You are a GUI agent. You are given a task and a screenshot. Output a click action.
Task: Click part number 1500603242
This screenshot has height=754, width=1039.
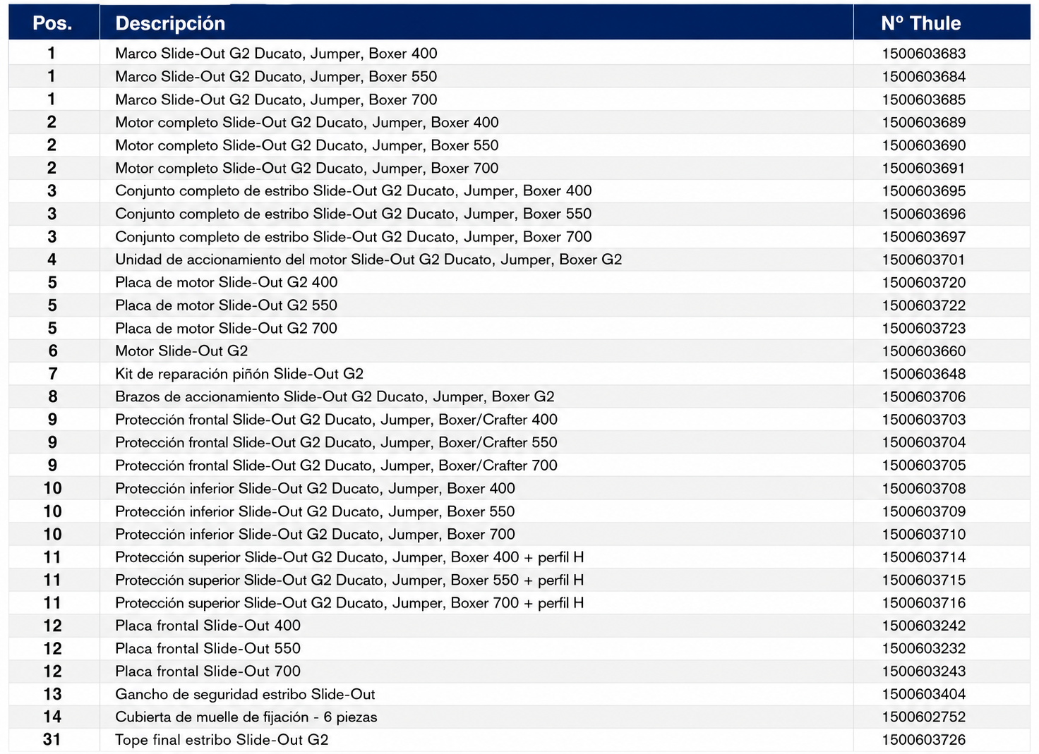923,626
